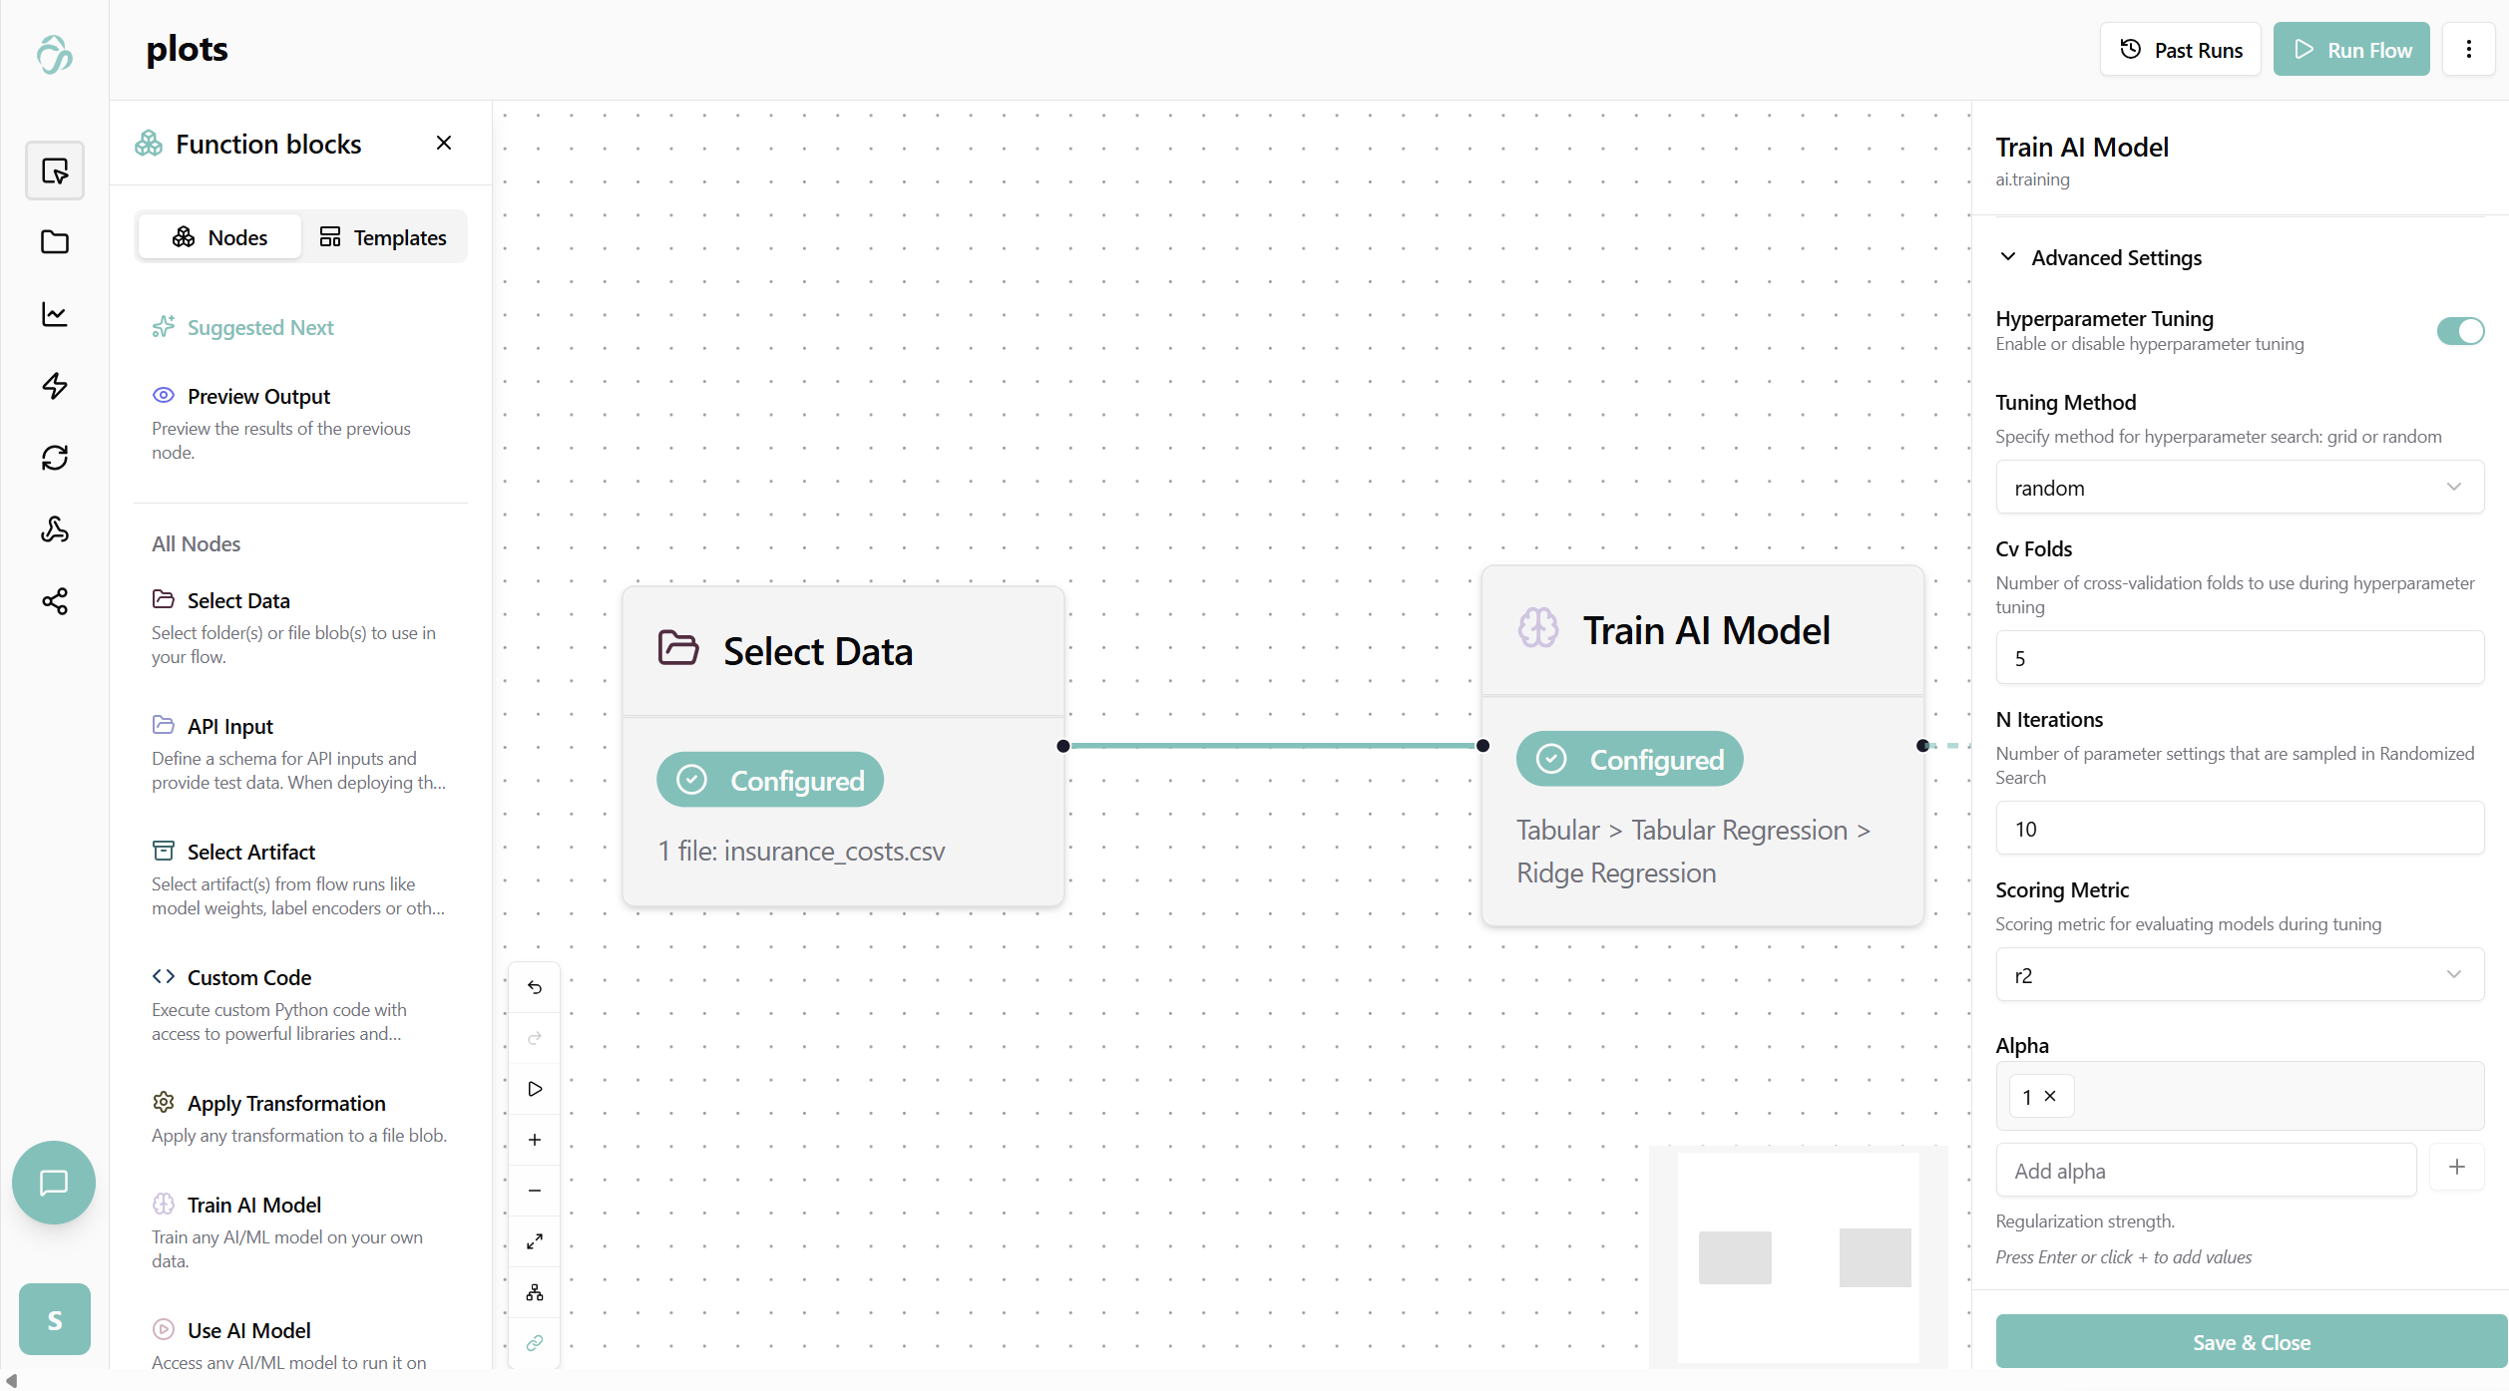Disable the Hyperparameter Tuning switch
Viewport: 2509px width, 1391px height.
(2459, 331)
